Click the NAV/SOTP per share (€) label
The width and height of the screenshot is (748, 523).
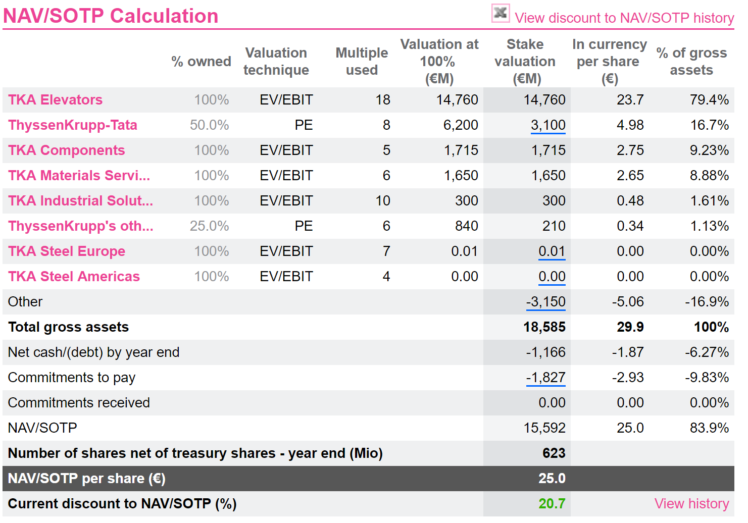click(x=87, y=479)
